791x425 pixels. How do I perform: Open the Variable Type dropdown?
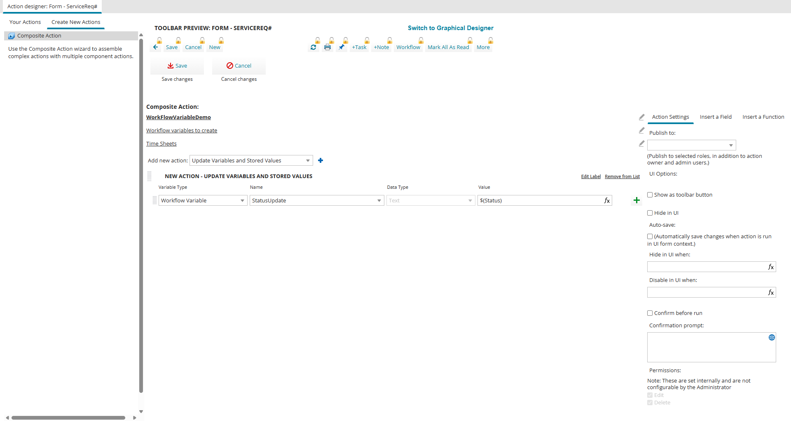click(x=203, y=201)
